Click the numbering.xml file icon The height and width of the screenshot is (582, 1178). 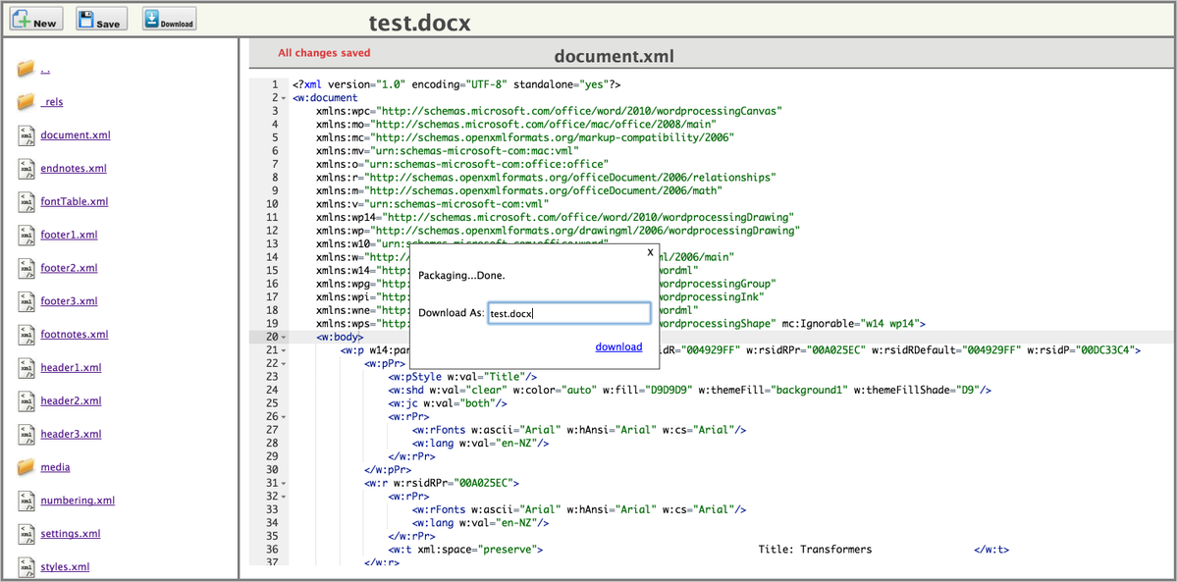click(x=25, y=499)
